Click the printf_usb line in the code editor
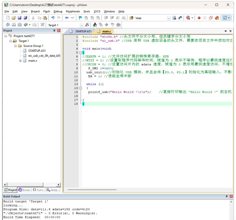The width and height of the screenshot is (236, 220). tap(157, 92)
